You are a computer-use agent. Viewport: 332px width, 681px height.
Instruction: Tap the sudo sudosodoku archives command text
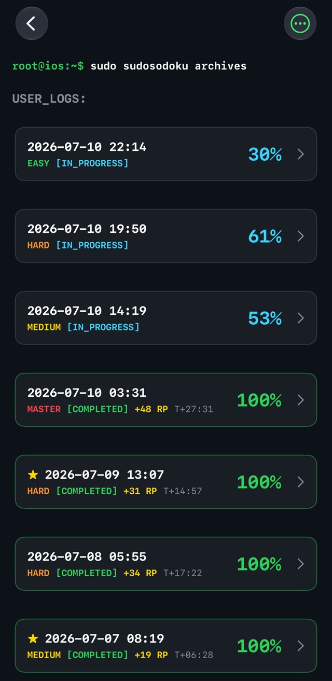(169, 66)
